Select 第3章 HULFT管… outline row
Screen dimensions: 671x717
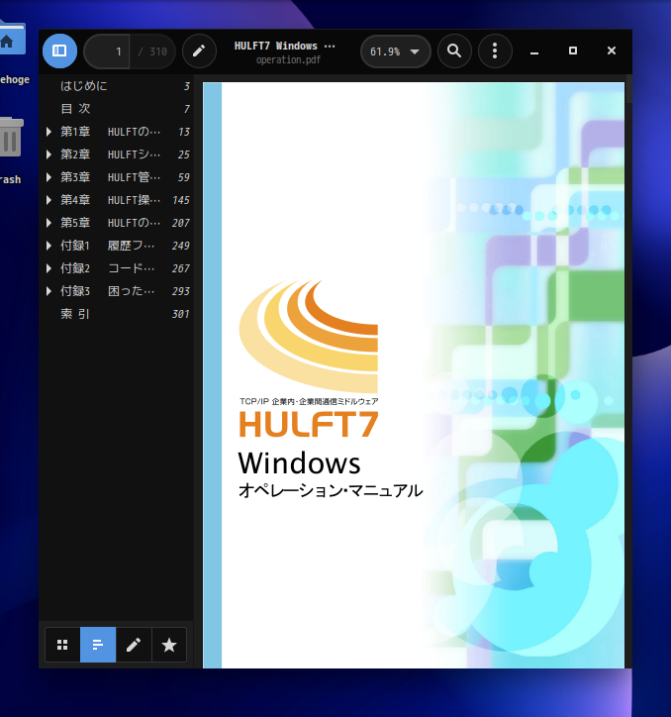117,177
